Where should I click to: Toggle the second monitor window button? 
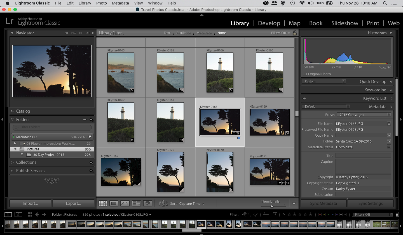18,214
